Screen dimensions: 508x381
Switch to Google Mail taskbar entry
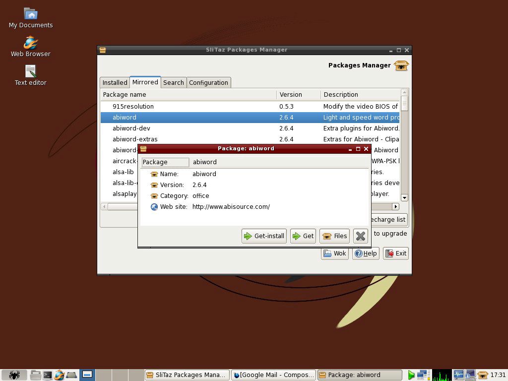[x=274, y=375]
